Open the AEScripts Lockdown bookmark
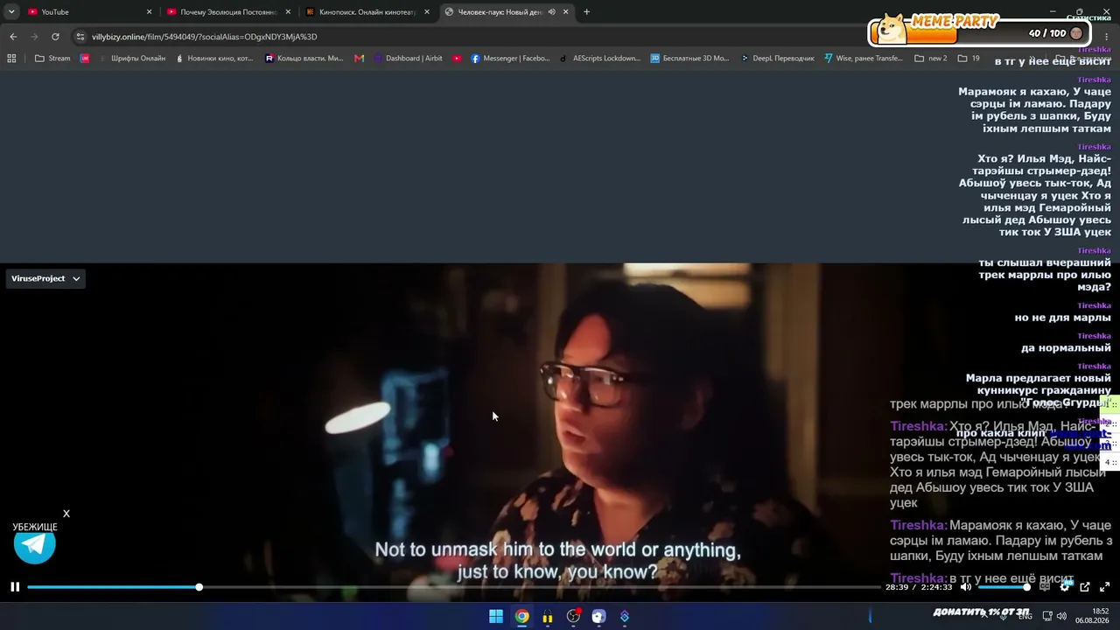The image size is (1120, 630). [x=600, y=59]
